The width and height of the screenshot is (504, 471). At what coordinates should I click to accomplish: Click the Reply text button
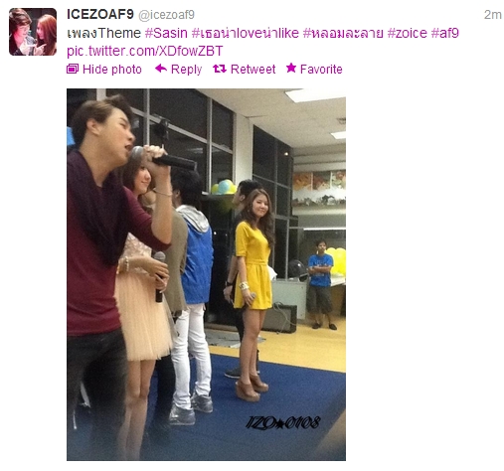186,70
